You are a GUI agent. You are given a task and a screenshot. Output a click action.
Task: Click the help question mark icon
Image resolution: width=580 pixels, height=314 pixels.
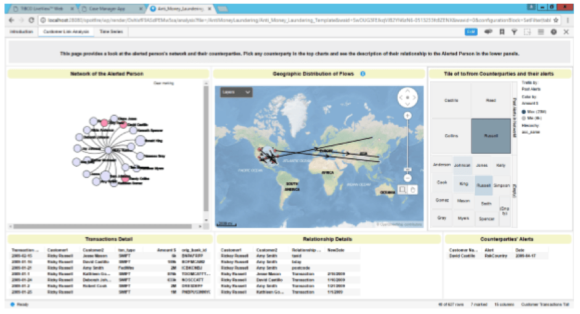click(553, 32)
